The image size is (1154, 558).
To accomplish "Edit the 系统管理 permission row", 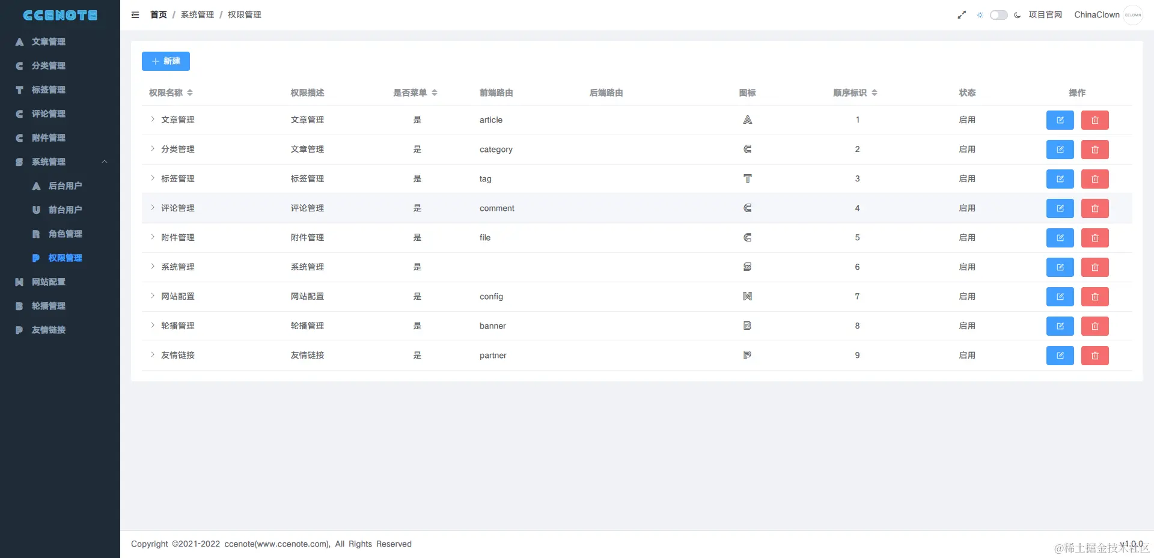I will pyautogui.click(x=1060, y=267).
